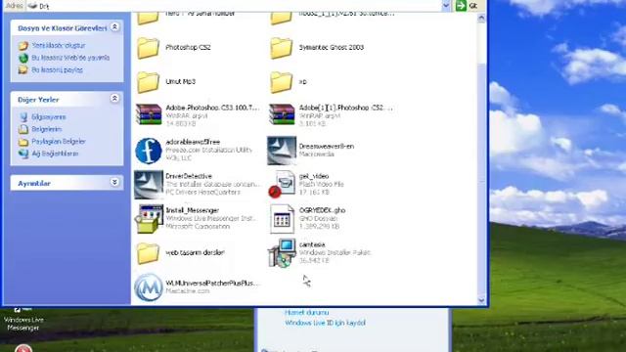Select the adorableamc5free installer icon
Screen dimensions: 626x352
click(149, 151)
